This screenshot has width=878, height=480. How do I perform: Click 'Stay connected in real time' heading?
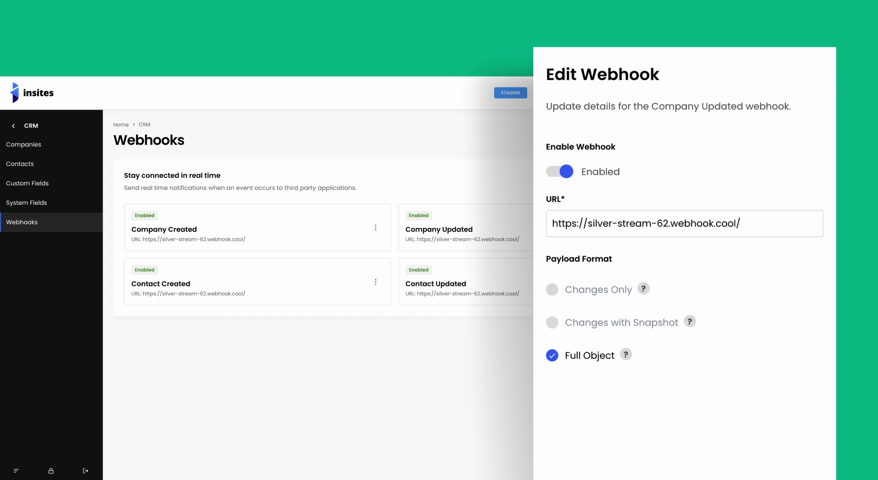click(172, 175)
